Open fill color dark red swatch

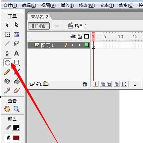click(x=16, y=138)
